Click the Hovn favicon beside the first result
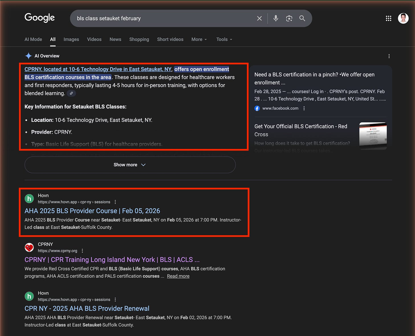The image size is (415, 336). (29, 199)
